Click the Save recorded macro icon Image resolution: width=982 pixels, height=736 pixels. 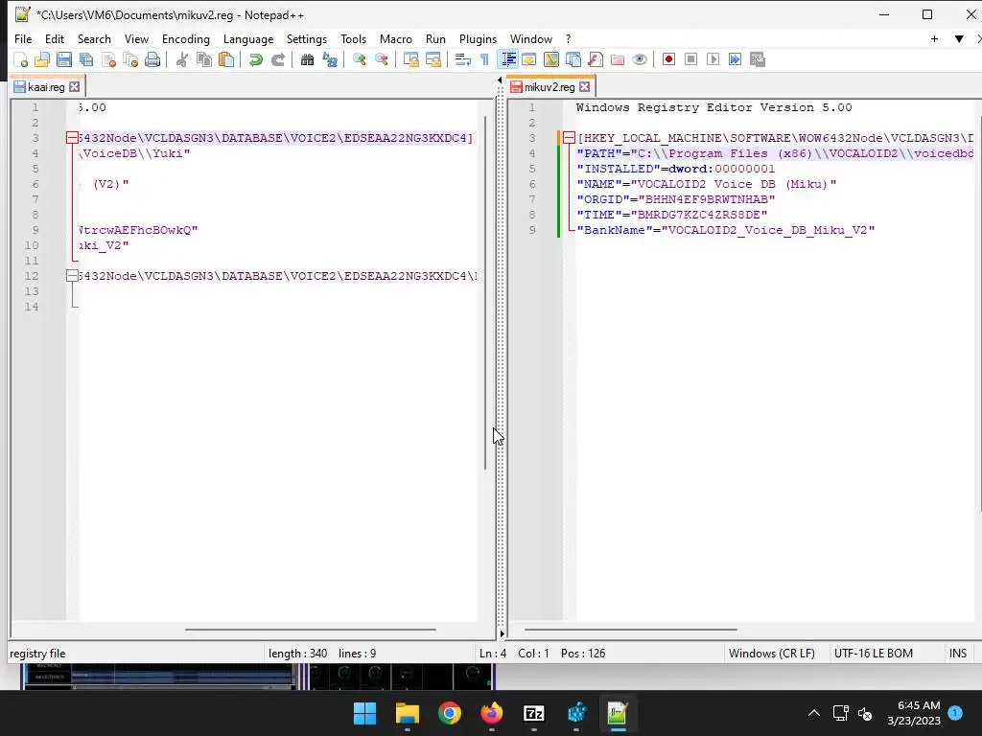758,59
